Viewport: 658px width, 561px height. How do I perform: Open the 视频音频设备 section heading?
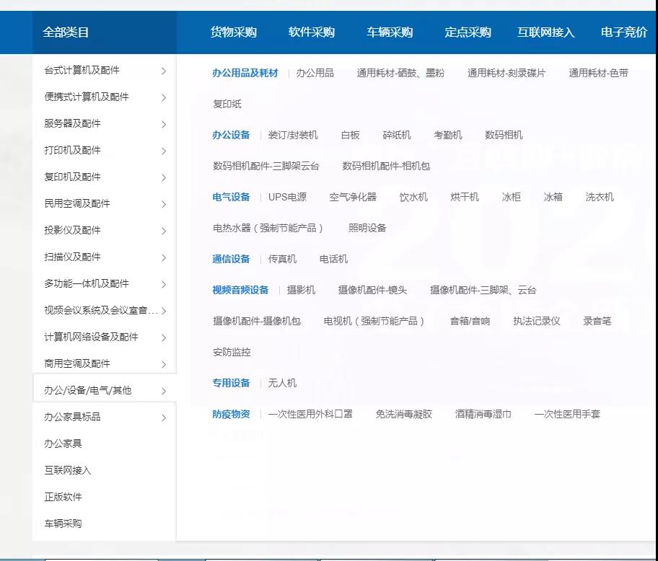[x=240, y=290]
